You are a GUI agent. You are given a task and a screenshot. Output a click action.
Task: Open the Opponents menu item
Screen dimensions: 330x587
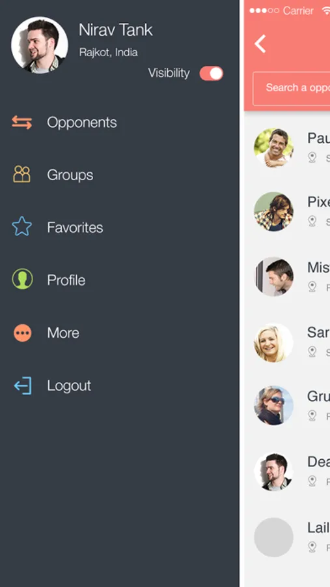coord(82,123)
